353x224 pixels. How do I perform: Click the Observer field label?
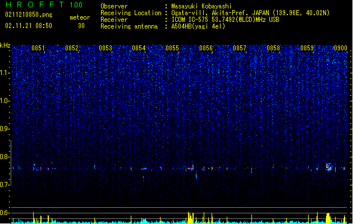[114, 6]
